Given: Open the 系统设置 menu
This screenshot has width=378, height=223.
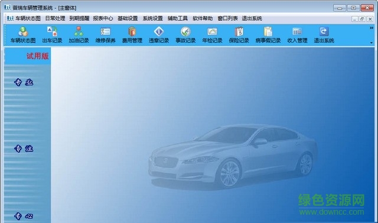Looking at the screenshot, I should click(x=153, y=18).
